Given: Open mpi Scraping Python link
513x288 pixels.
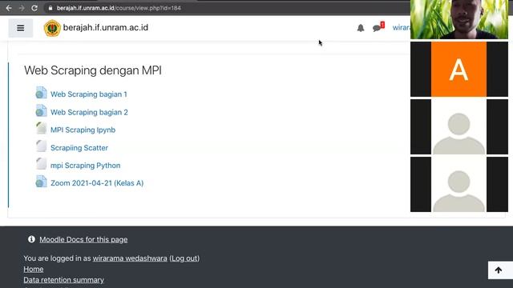Looking at the screenshot, I should click(x=86, y=166).
